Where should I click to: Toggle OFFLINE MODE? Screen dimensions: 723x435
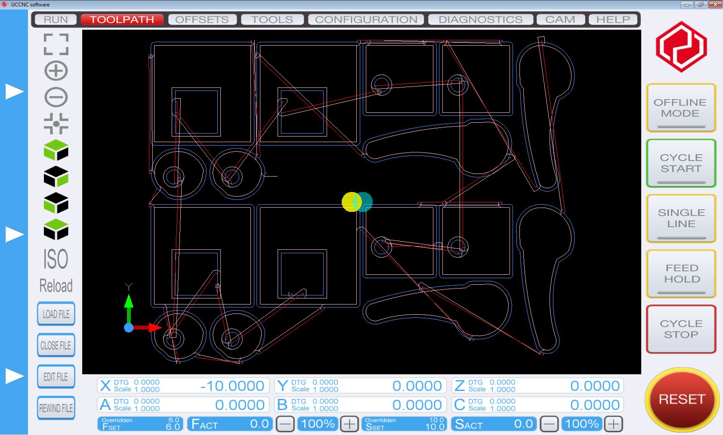coord(681,108)
